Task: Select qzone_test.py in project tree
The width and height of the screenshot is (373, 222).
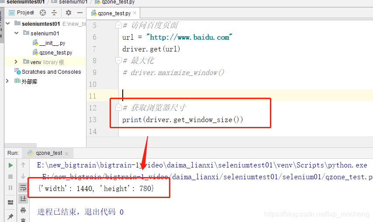Action: (52, 52)
